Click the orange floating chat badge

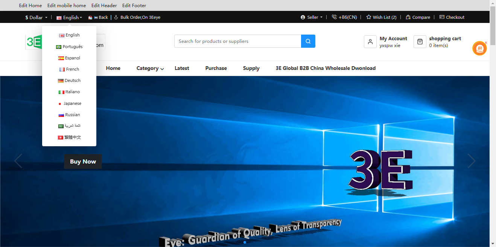pos(479,48)
